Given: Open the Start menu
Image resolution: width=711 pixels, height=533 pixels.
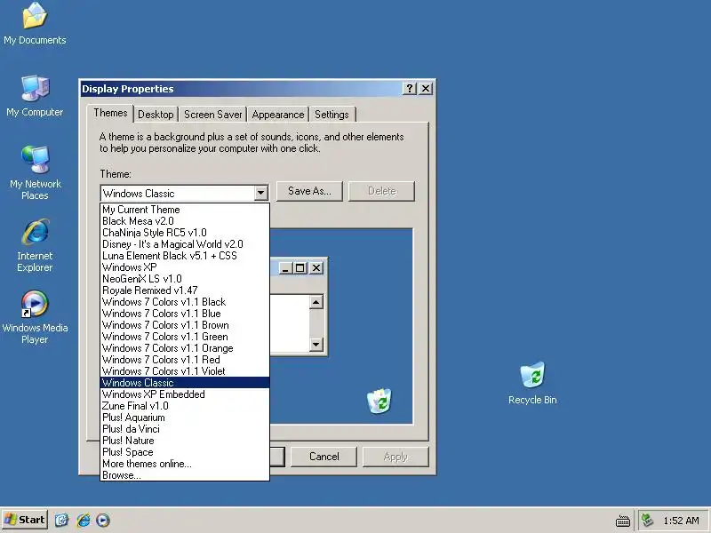Looking at the screenshot, I should click(x=25, y=520).
